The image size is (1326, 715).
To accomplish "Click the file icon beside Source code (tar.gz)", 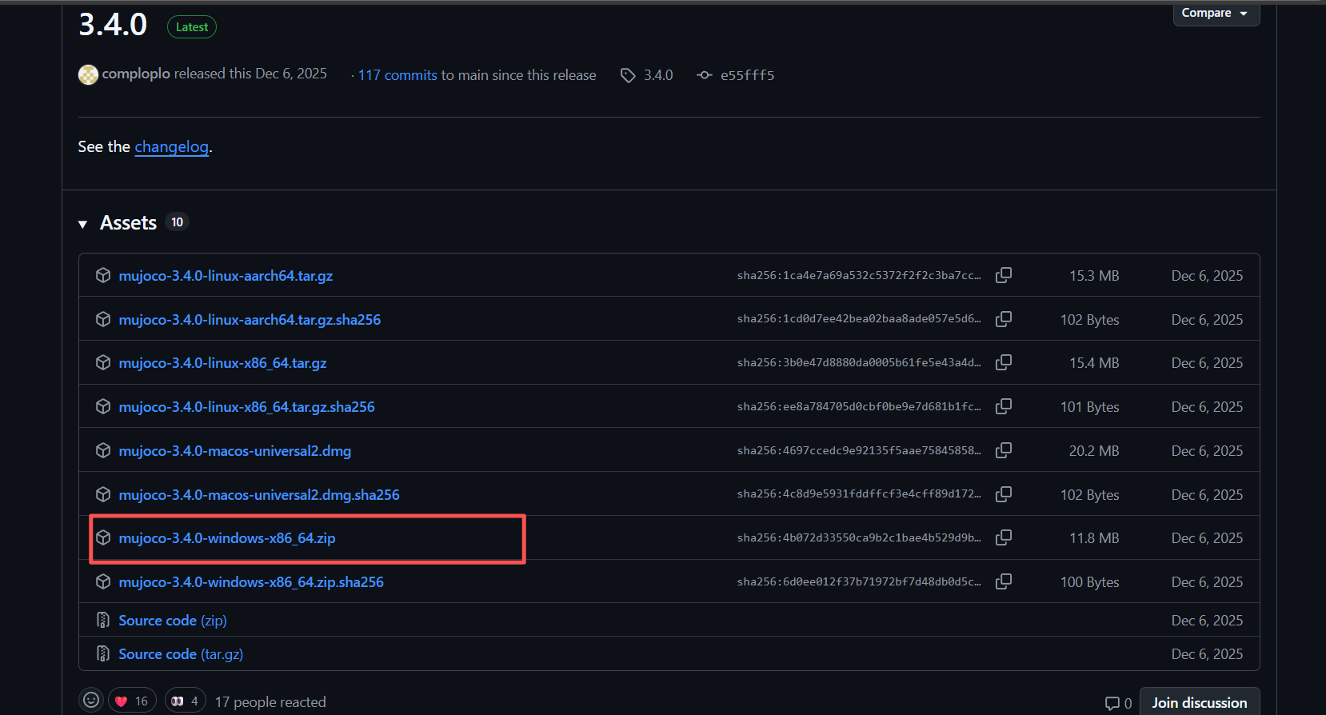I will (x=103, y=653).
